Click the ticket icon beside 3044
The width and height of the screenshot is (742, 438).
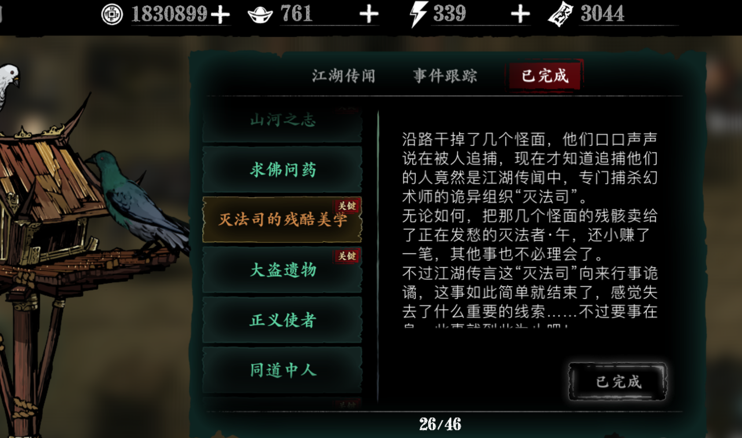point(561,14)
